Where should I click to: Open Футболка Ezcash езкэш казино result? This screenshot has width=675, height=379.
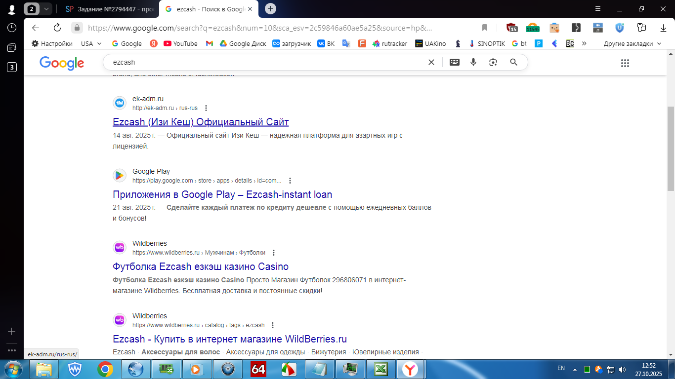[201, 267]
